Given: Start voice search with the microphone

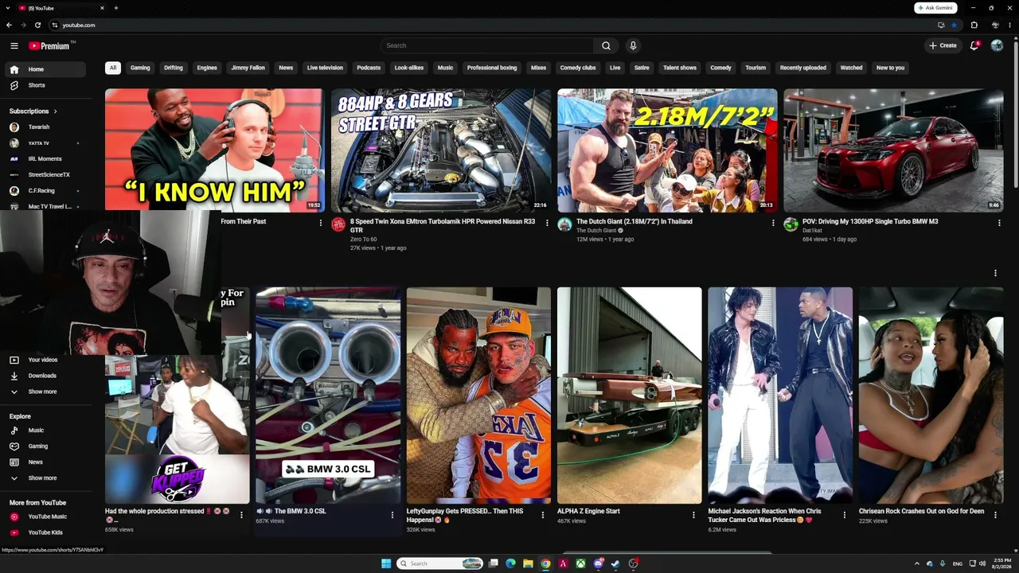Looking at the screenshot, I should 633,45.
